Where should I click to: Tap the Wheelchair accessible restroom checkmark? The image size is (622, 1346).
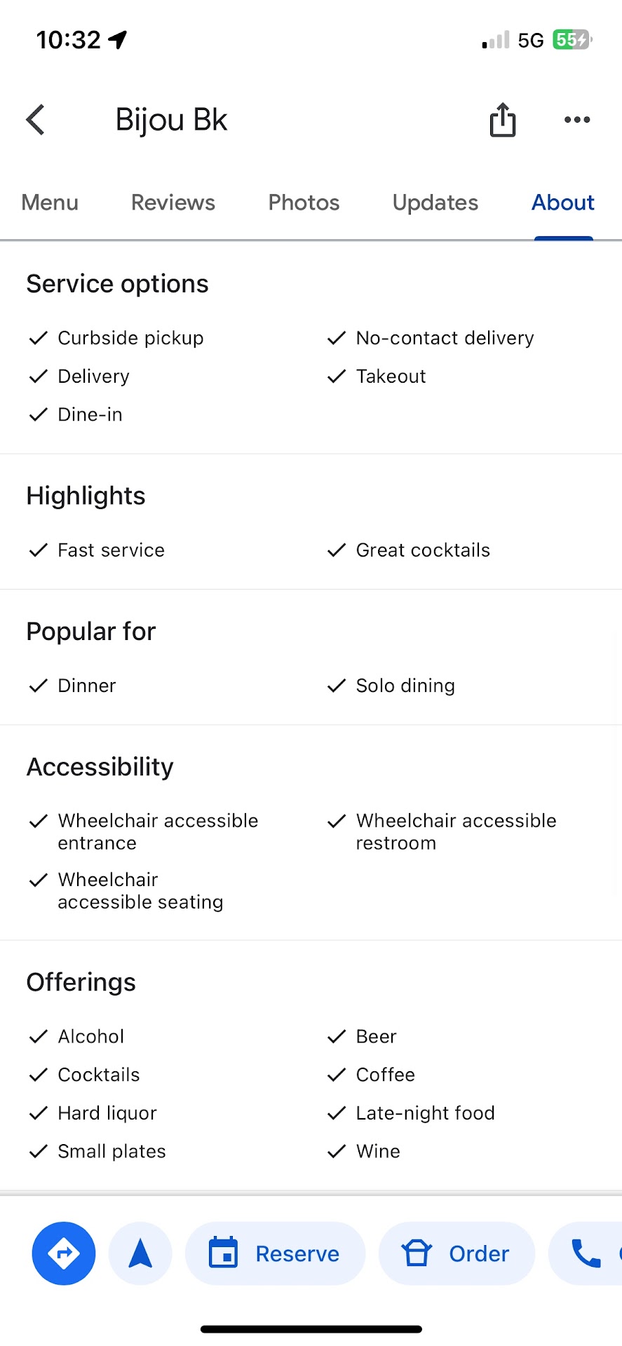tap(337, 821)
